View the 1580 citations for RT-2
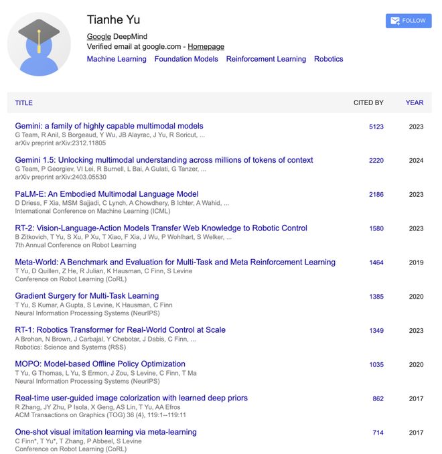Image resolution: width=442 pixels, height=454 pixels. (376, 228)
